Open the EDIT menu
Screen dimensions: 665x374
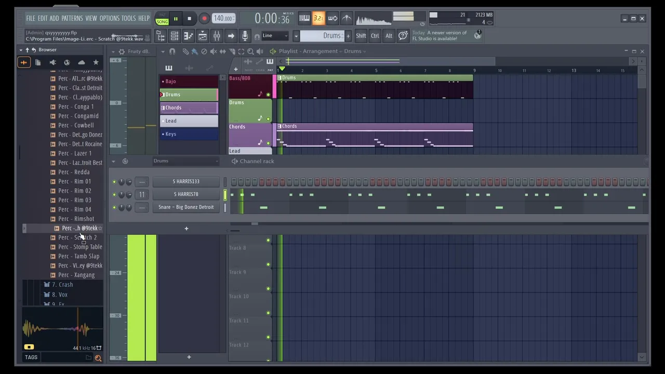point(43,18)
